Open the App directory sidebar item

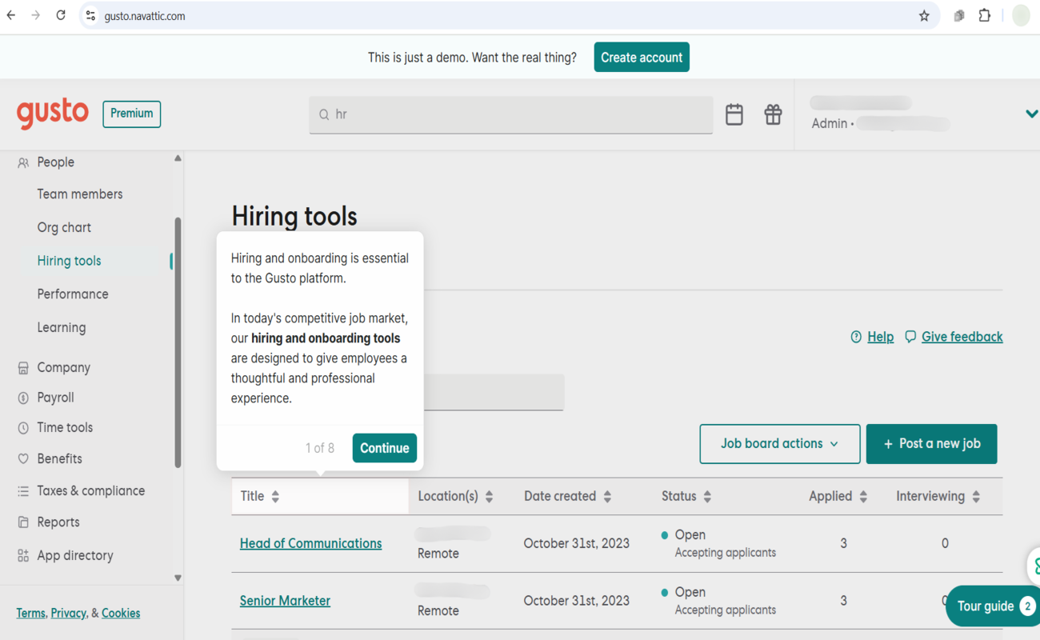point(75,555)
